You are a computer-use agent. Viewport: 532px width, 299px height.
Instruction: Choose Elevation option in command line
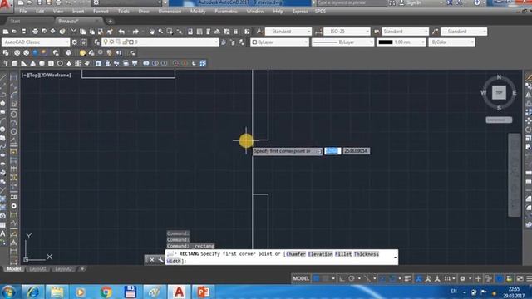320,254
